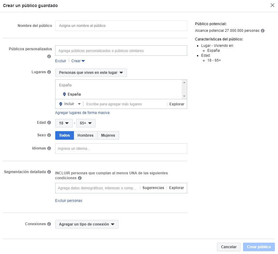Select Mujeres gender option
The height and width of the screenshot is (254, 278).
(x=108, y=135)
